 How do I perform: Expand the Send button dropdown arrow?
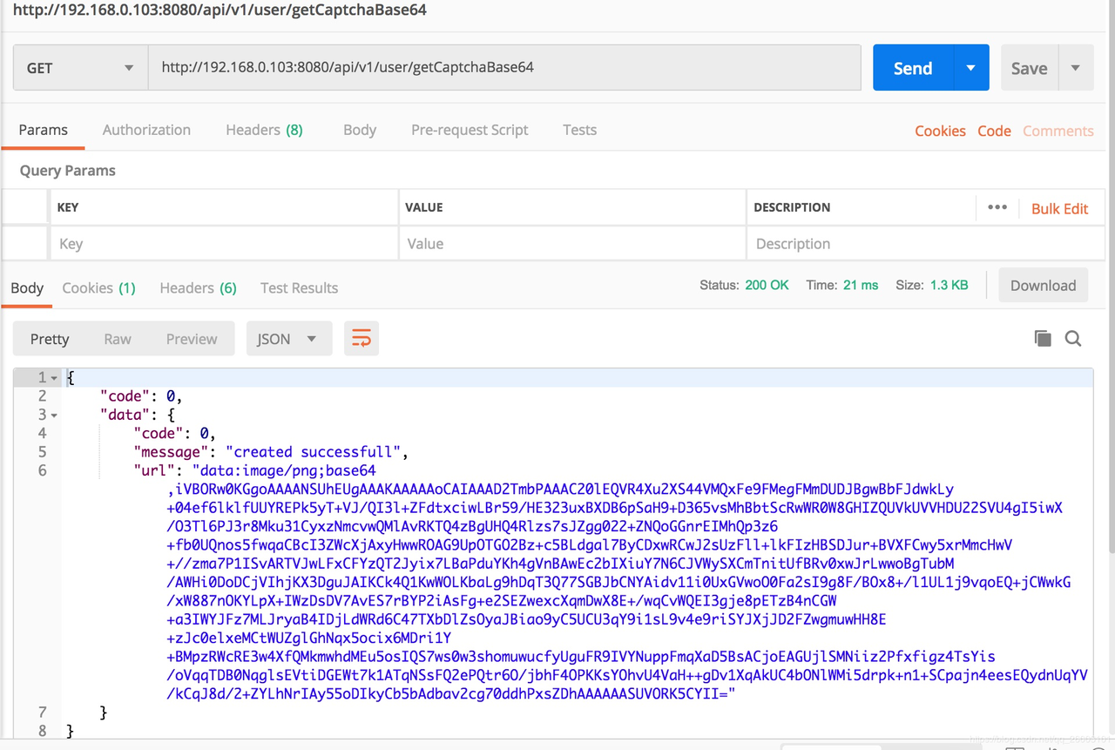click(x=970, y=68)
